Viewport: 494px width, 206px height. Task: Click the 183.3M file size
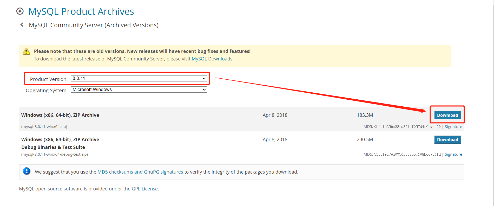[365, 115]
